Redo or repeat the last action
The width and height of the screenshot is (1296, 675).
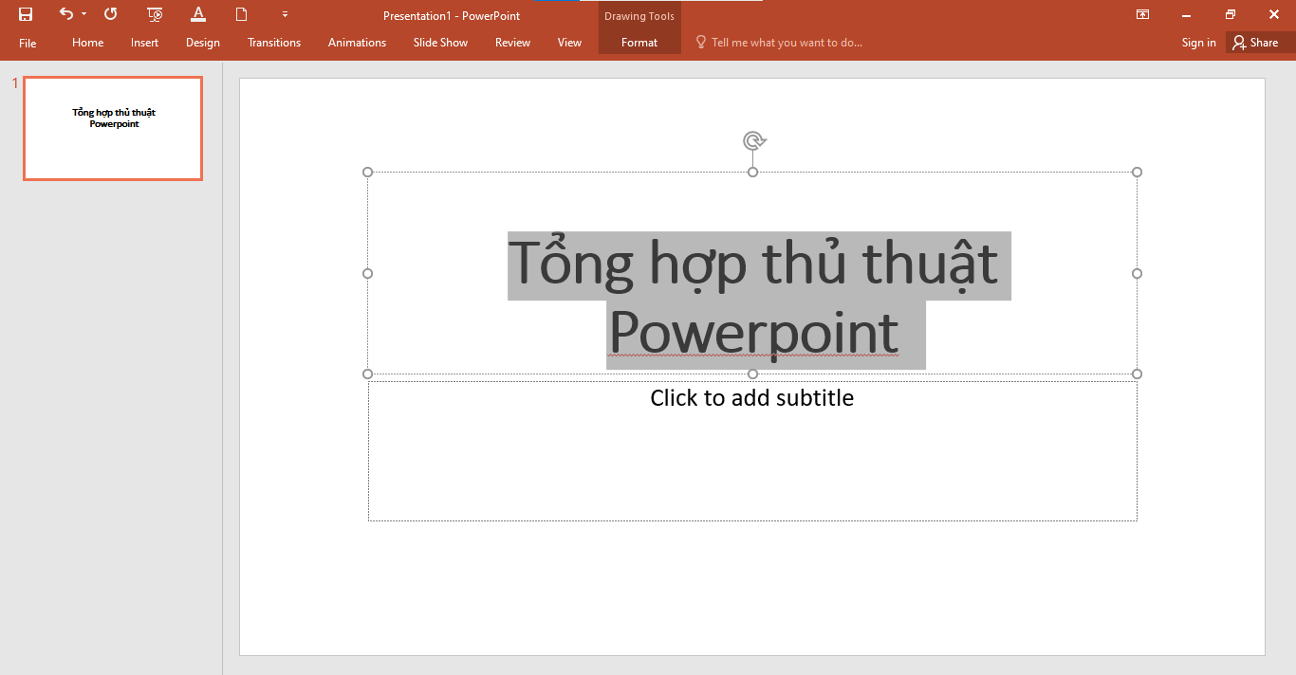(111, 14)
